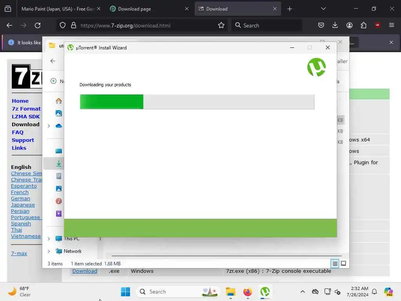Switch site language to Japanese
Viewport: 401px width, 301px height.
coord(23,205)
